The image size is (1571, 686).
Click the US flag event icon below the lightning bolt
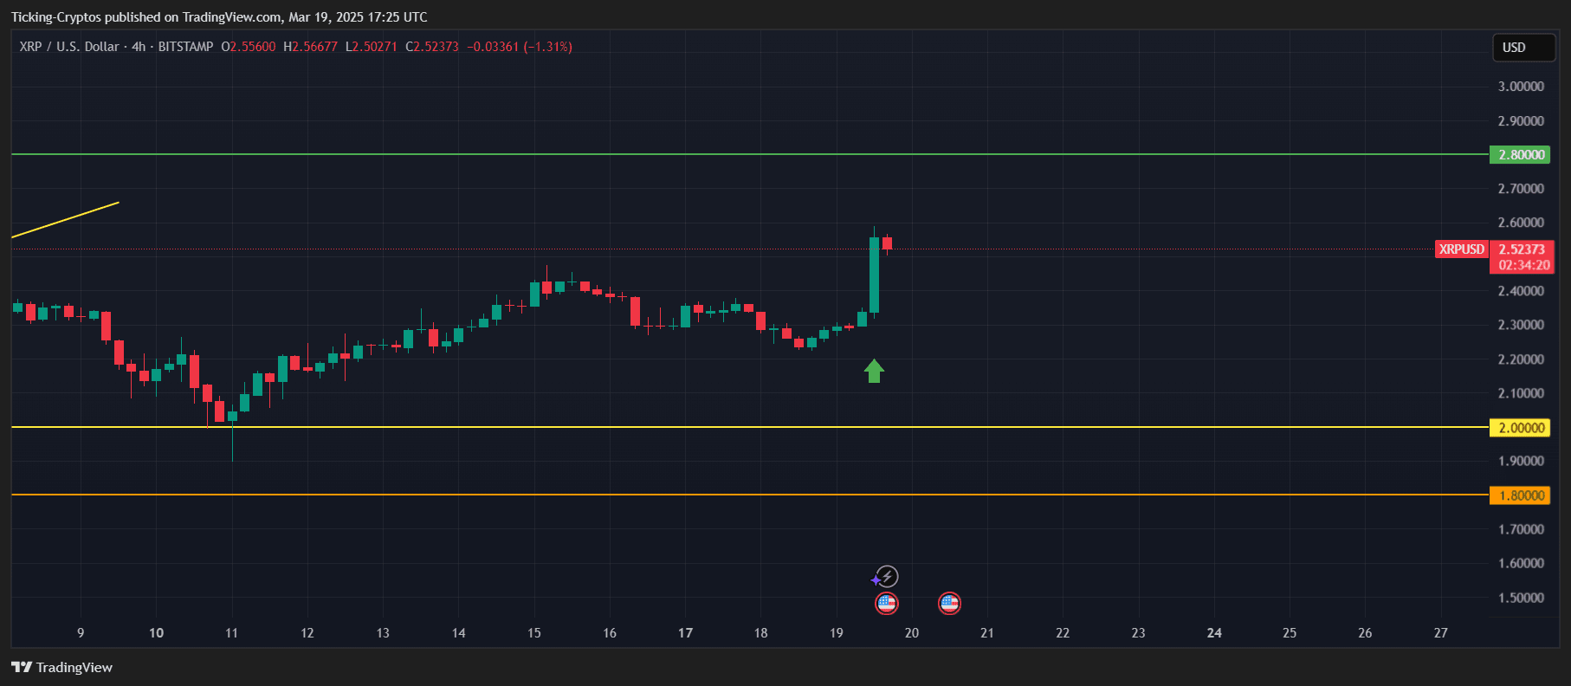(887, 603)
